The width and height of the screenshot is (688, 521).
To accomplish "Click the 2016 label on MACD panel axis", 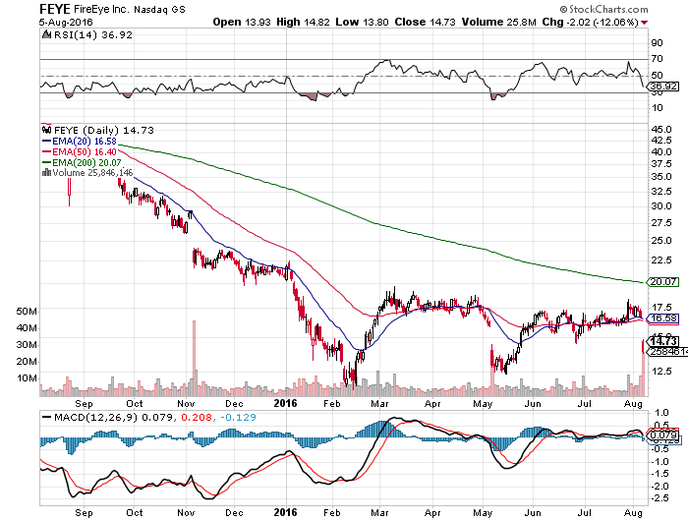I will (x=285, y=512).
